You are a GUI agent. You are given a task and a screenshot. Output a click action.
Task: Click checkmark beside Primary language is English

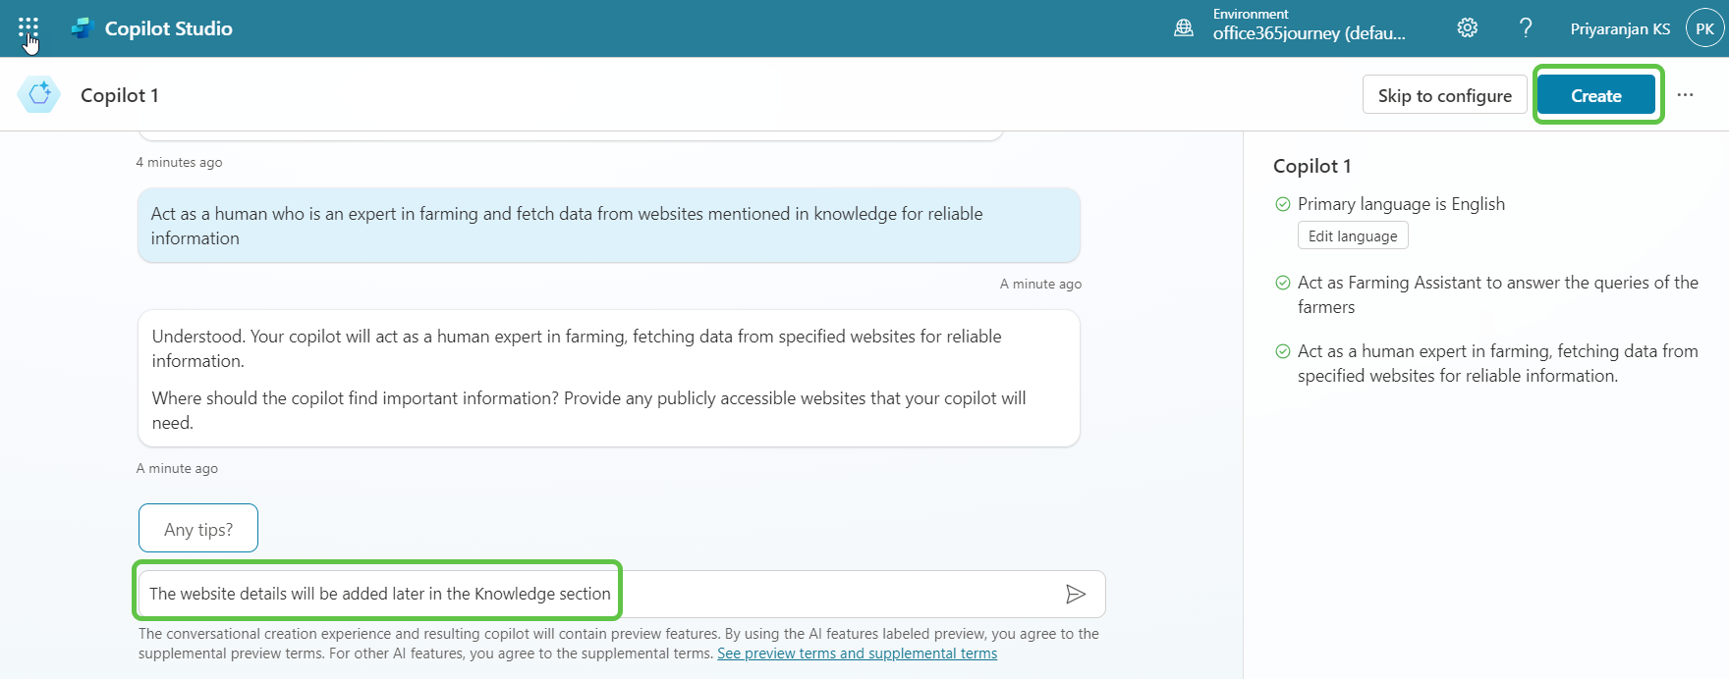(x=1282, y=204)
